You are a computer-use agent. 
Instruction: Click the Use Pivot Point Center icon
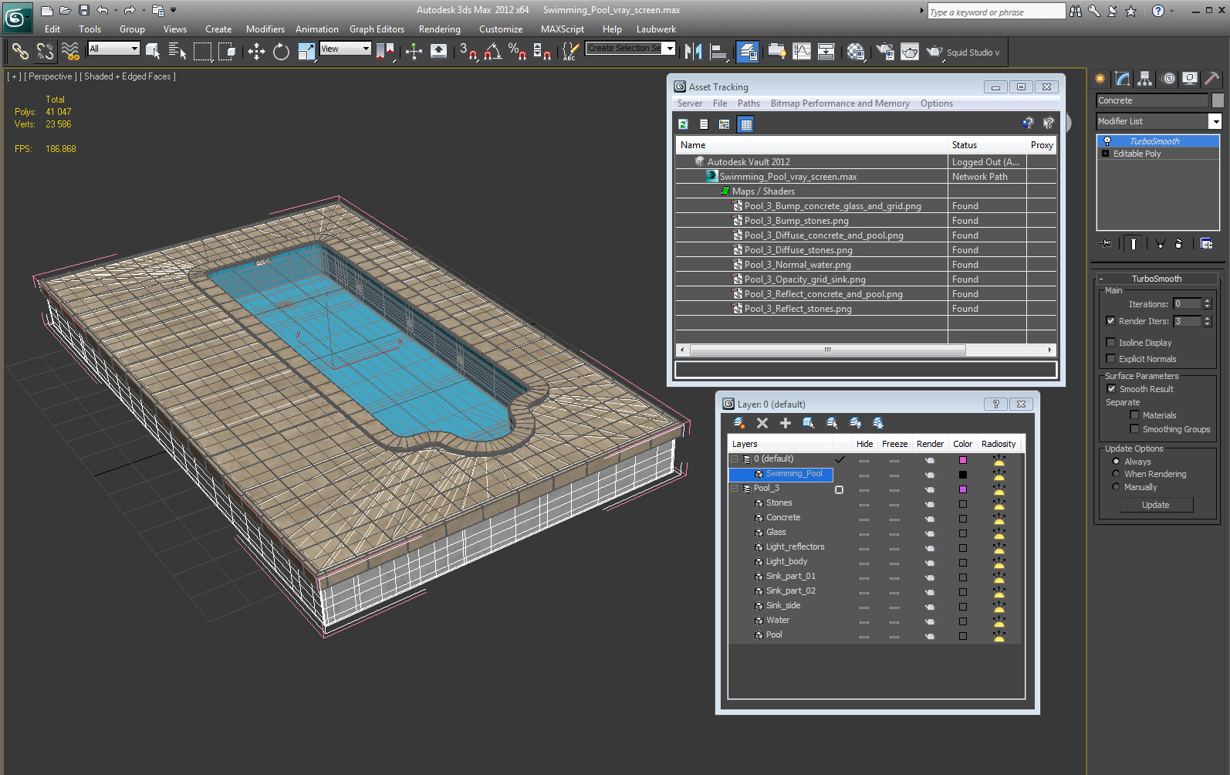pyautogui.click(x=385, y=52)
